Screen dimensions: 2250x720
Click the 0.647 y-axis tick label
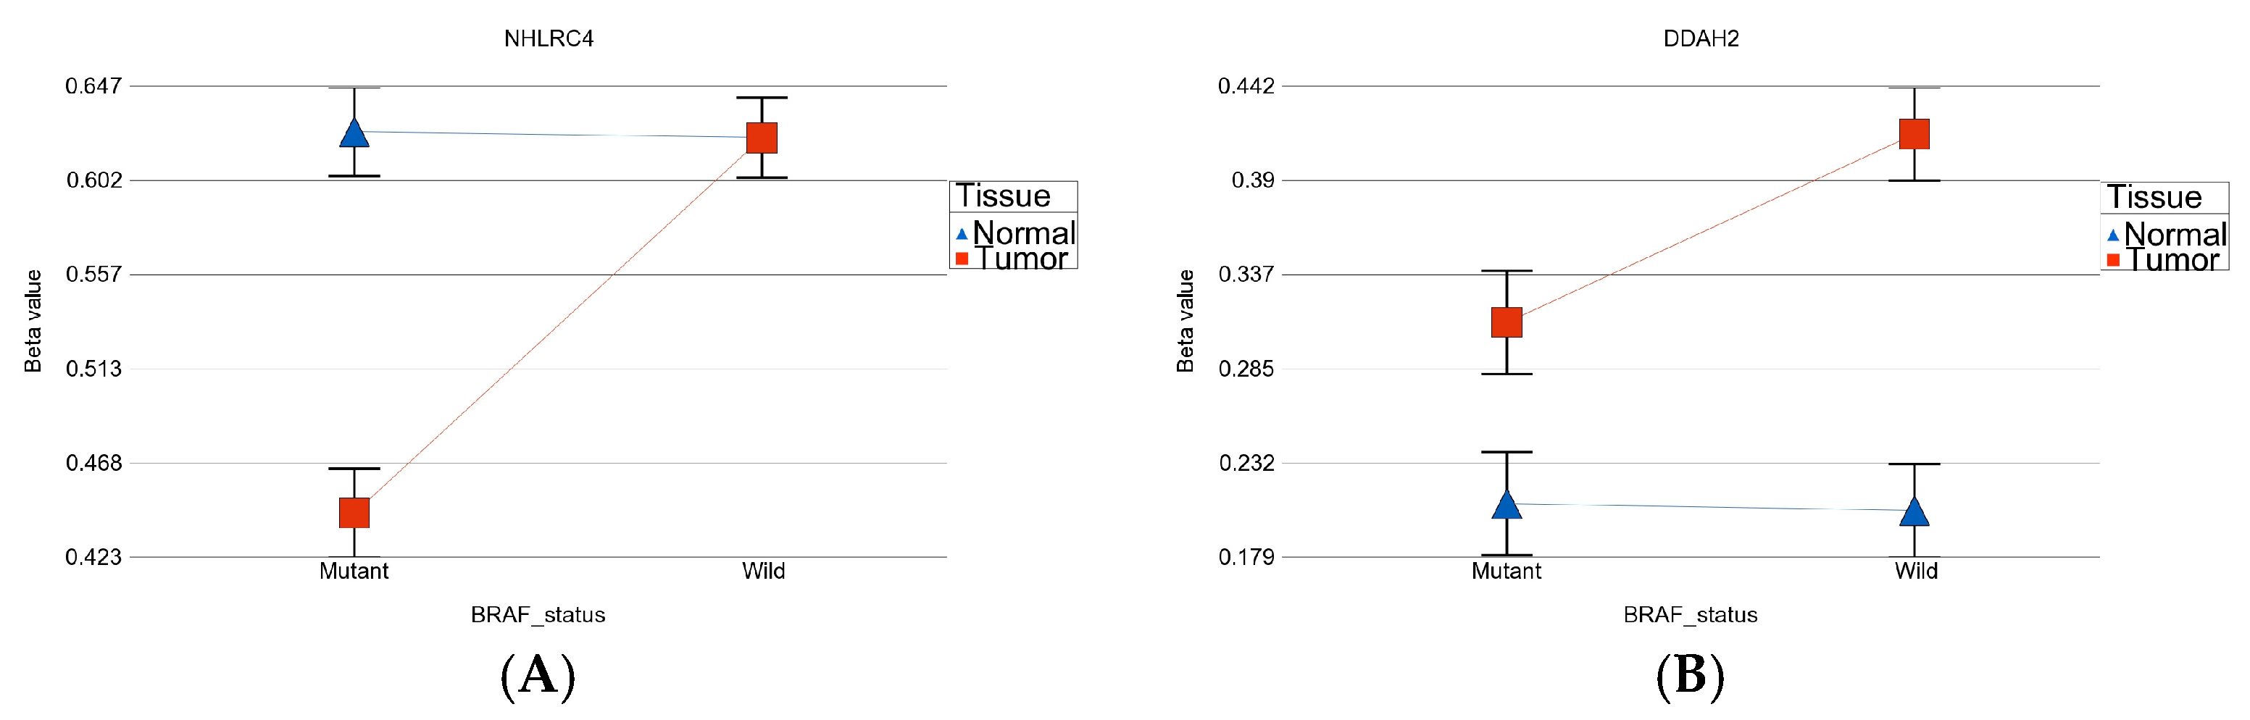[x=93, y=86]
